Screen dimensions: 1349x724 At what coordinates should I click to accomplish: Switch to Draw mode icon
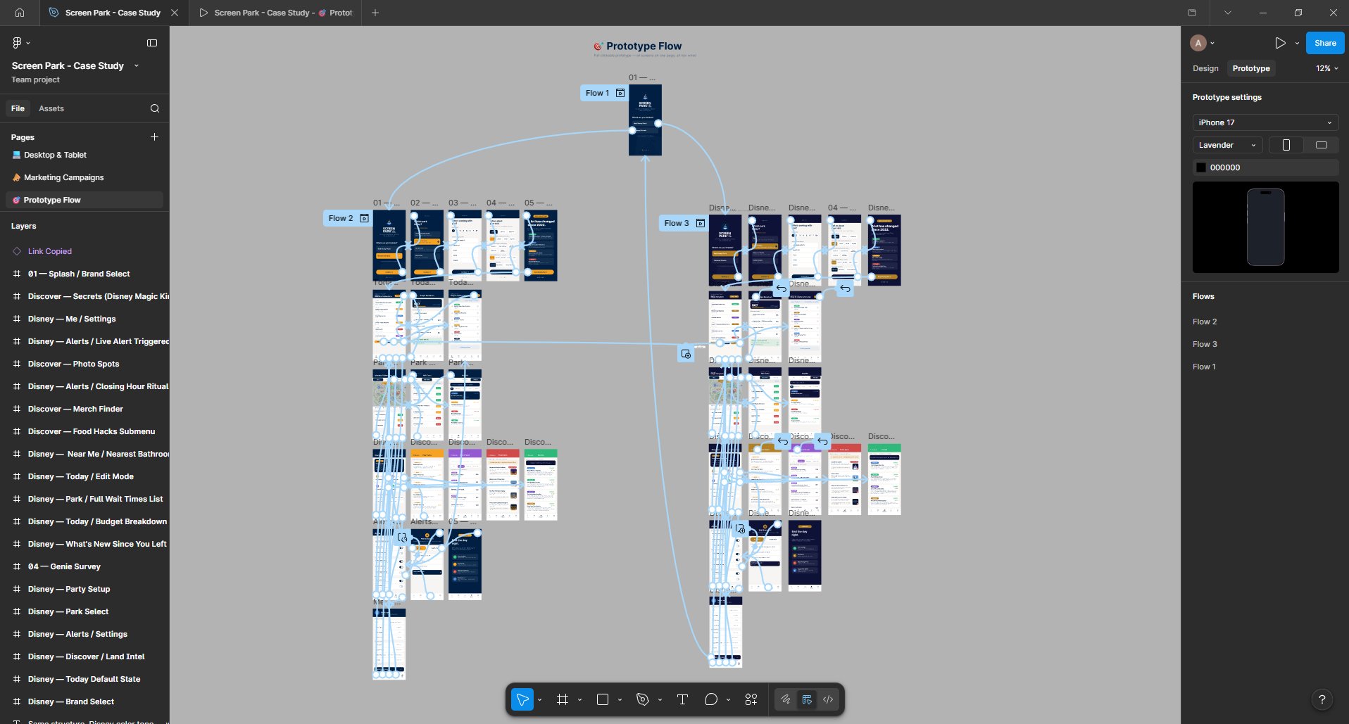[786, 699]
